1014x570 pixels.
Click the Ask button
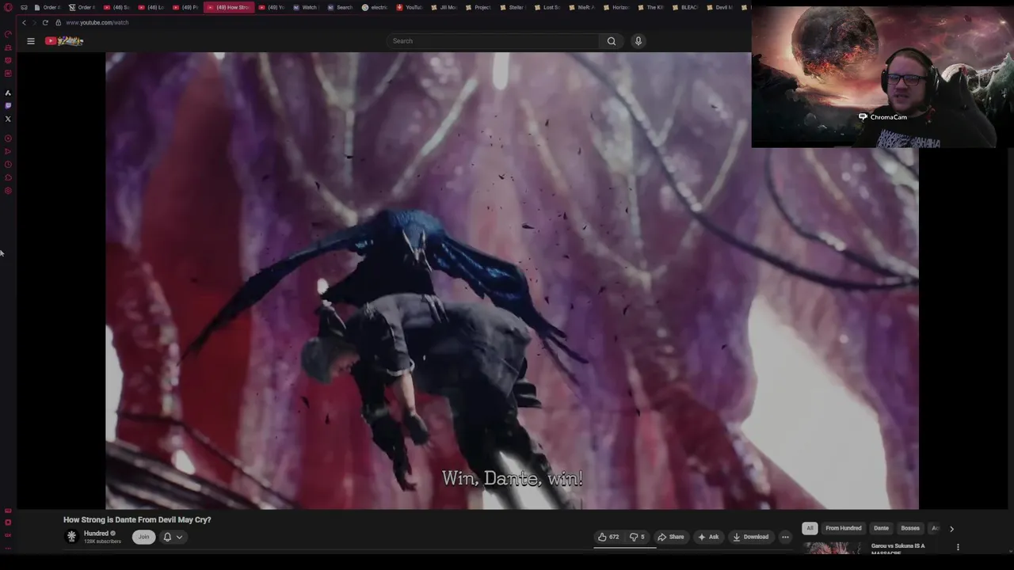708,537
